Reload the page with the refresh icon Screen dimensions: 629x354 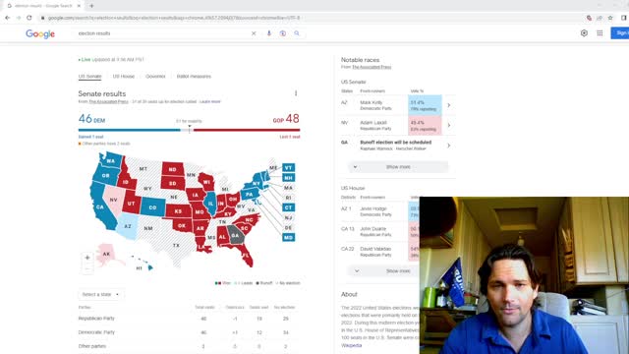click(x=29, y=18)
